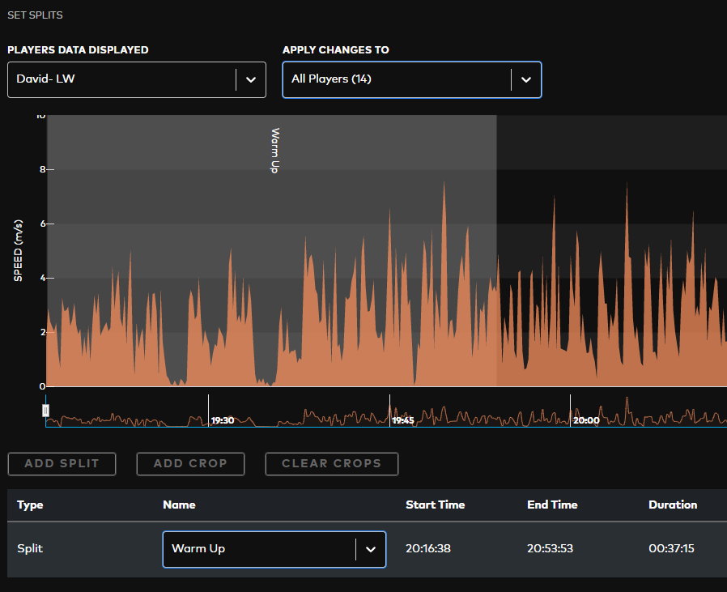Click the CLEAR CROPS button
Image resolution: width=727 pixels, height=592 pixels.
[x=331, y=463]
